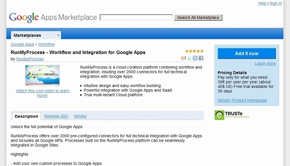290x166 pixels.
Task: Open the Help link
Action: pyautogui.click(x=262, y=3)
